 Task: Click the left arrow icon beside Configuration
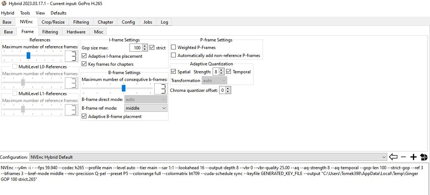pos(393,157)
